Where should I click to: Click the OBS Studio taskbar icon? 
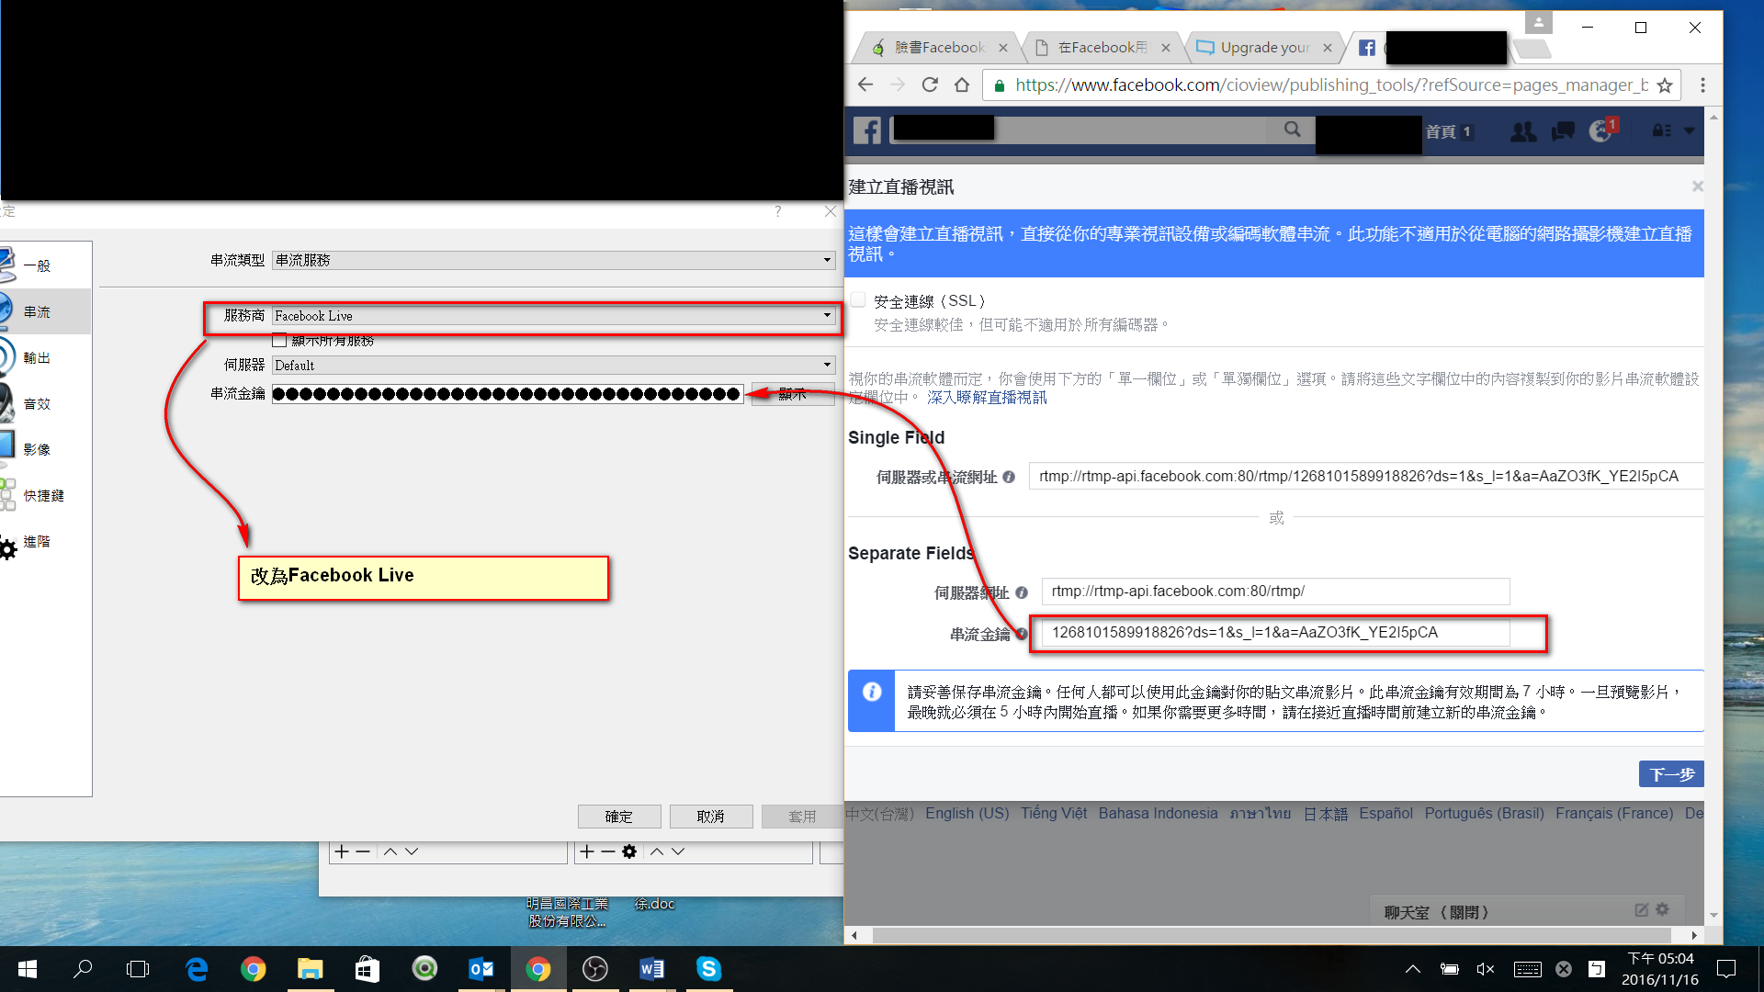pos(595,969)
